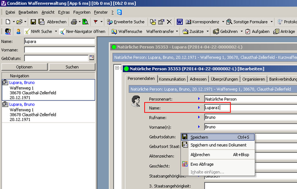Click the print icon in toolbar
The width and height of the screenshot is (297, 189).
click(74, 22)
